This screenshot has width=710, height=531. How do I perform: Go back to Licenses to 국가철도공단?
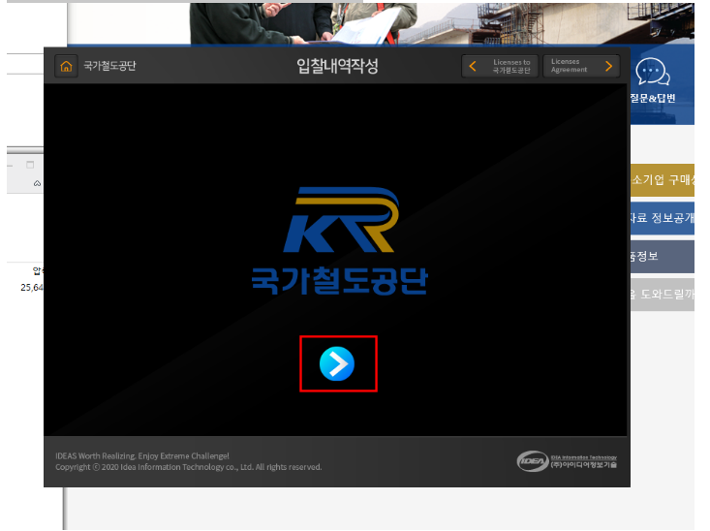coord(500,66)
